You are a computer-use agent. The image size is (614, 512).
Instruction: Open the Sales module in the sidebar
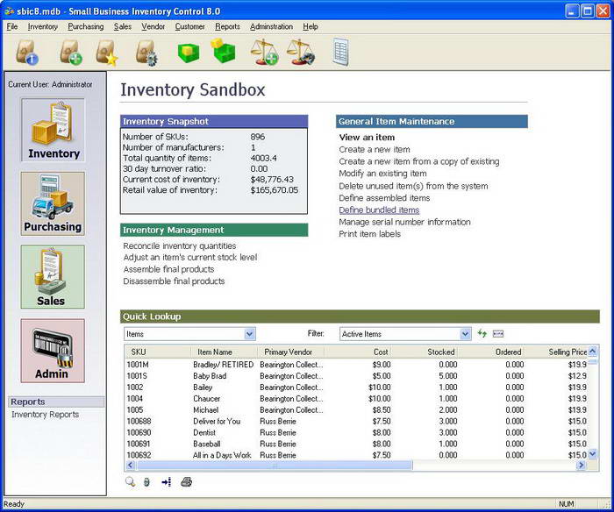53,277
